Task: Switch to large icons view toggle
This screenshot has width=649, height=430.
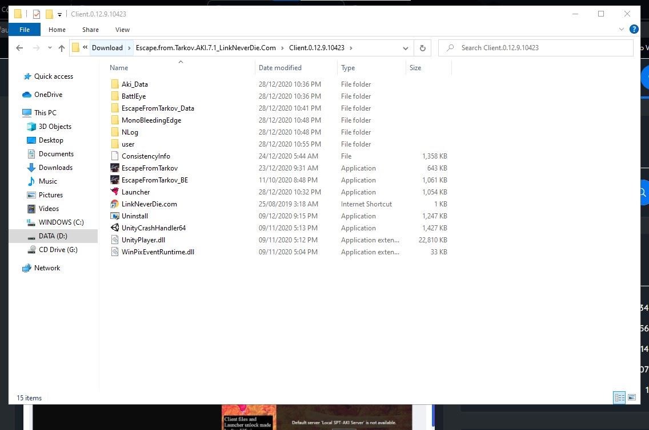Action: [632, 397]
